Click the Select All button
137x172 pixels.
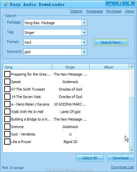pyautogui.click(x=90, y=158)
